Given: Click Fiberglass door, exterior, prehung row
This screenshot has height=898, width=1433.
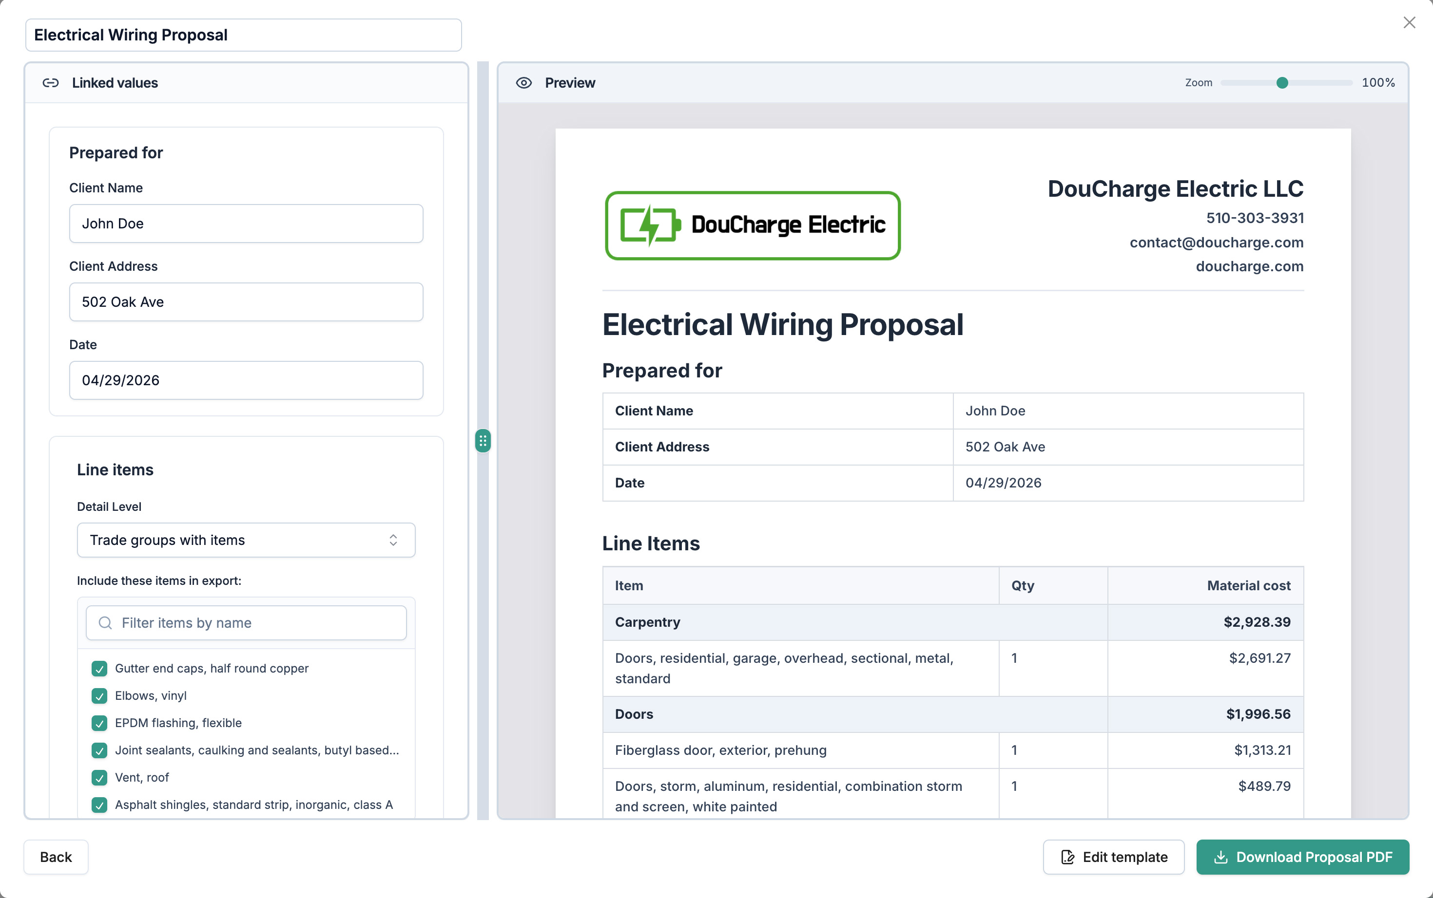Looking at the screenshot, I should tap(953, 750).
